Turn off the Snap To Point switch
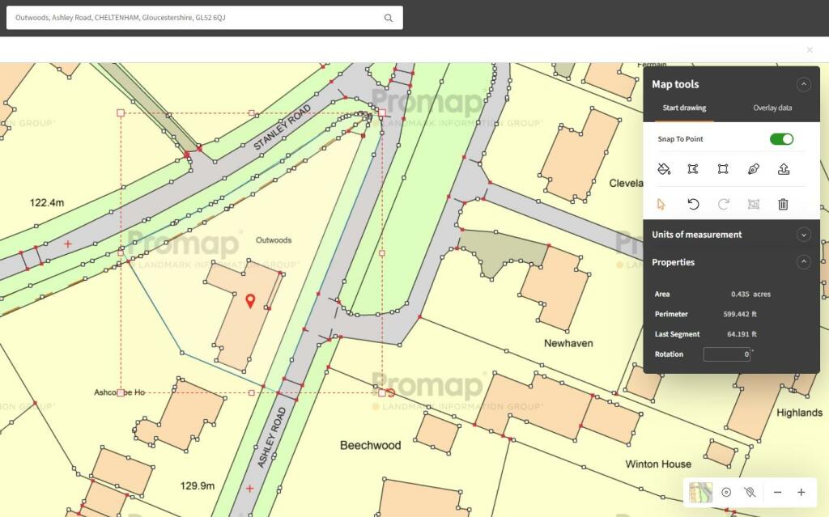Image resolution: width=829 pixels, height=517 pixels. pos(781,139)
